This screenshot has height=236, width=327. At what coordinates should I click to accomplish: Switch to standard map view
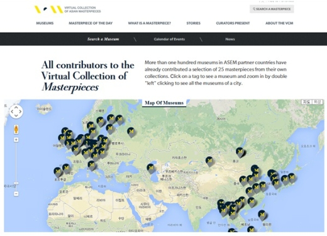[307, 102]
